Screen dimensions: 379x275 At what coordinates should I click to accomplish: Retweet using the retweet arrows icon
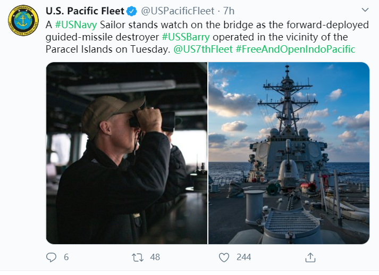(x=137, y=257)
